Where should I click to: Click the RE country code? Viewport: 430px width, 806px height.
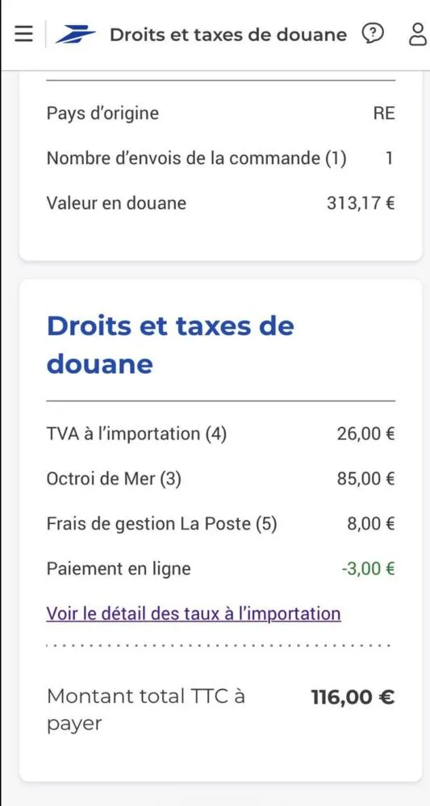pyautogui.click(x=384, y=113)
